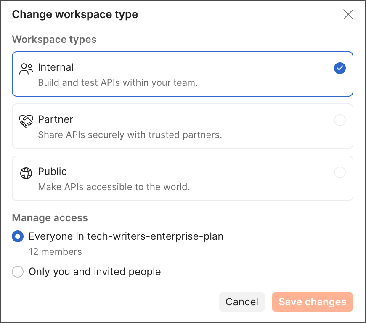This screenshot has height=323, width=366.
Task: Click the "12 members" text
Action: [55, 252]
